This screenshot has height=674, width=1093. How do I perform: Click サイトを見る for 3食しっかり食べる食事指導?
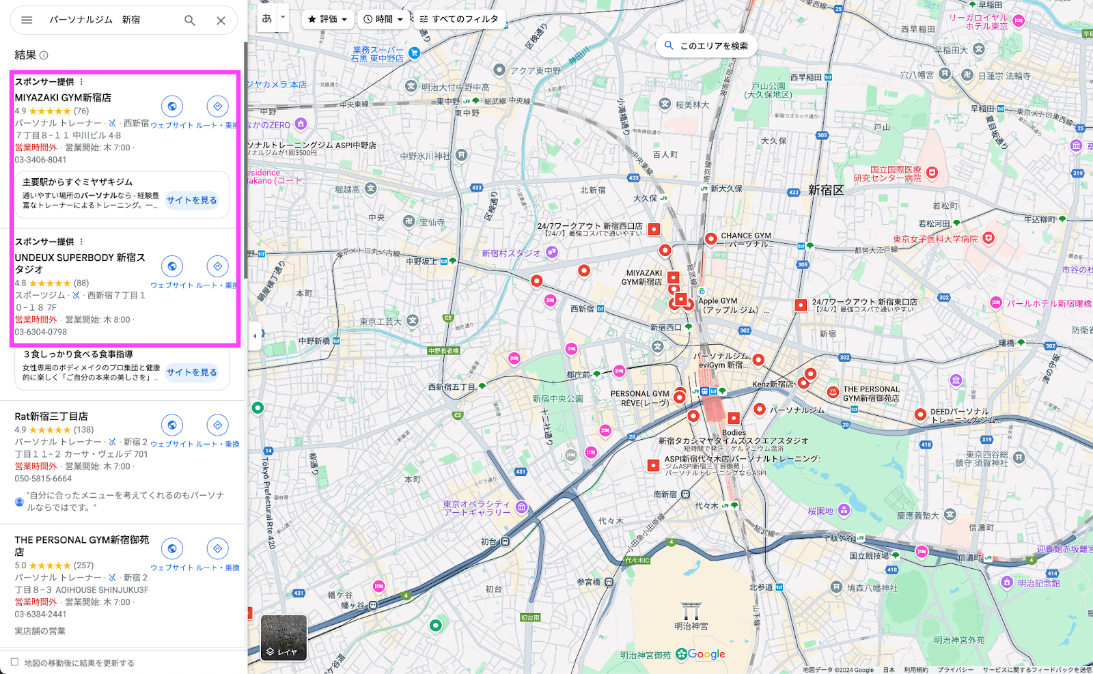click(x=191, y=372)
